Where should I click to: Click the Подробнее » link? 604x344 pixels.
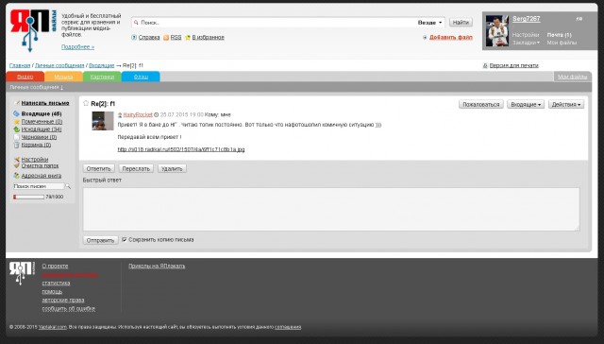[77, 47]
